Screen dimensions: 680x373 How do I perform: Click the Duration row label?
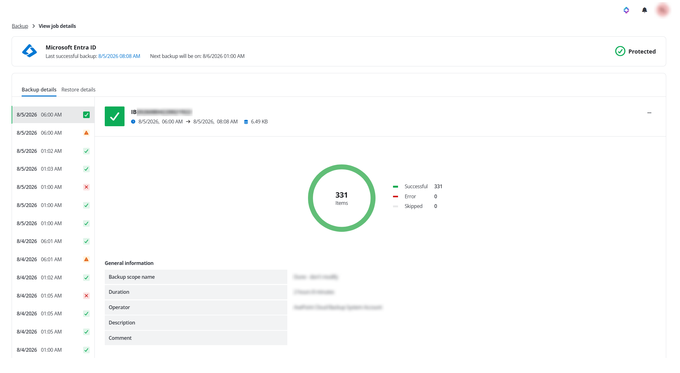click(x=119, y=292)
